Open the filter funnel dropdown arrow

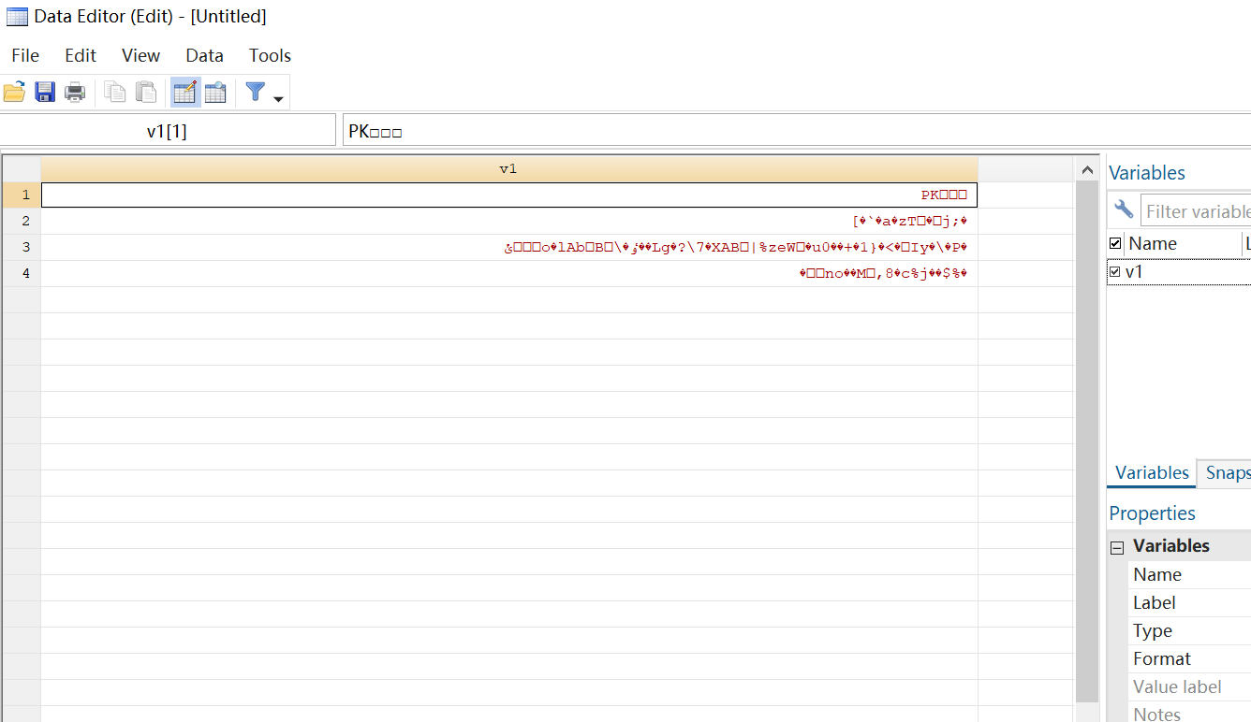[278, 98]
